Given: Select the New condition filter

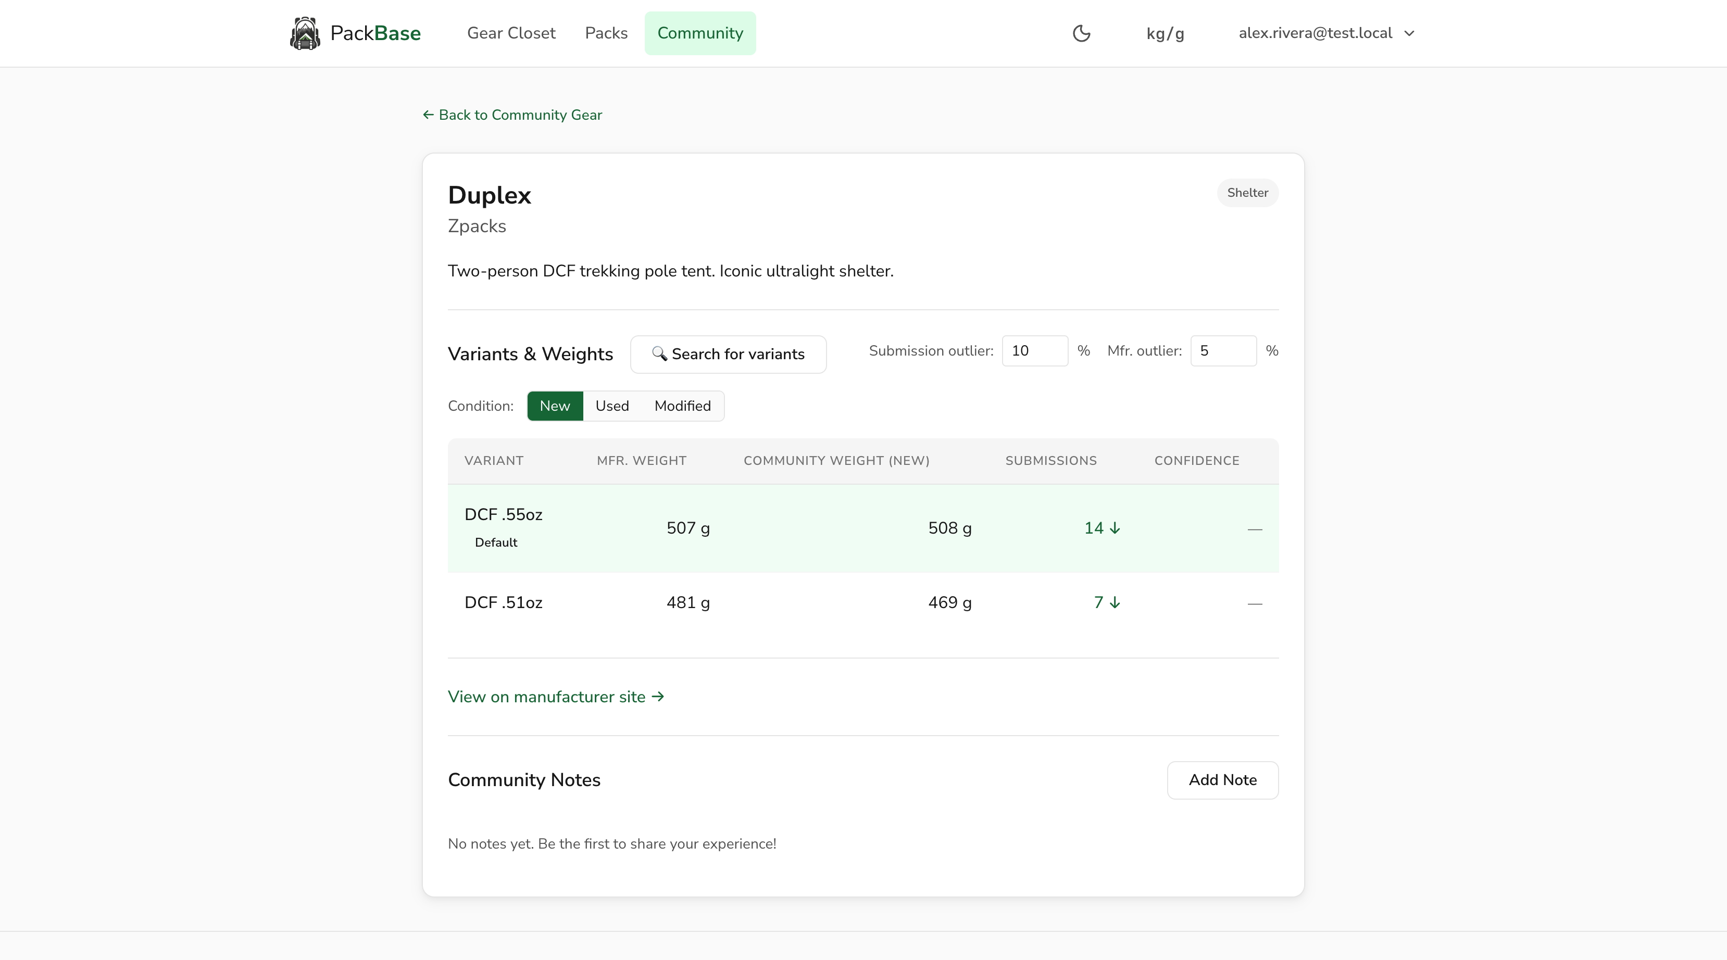Looking at the screenshot, I should [555, 406].
